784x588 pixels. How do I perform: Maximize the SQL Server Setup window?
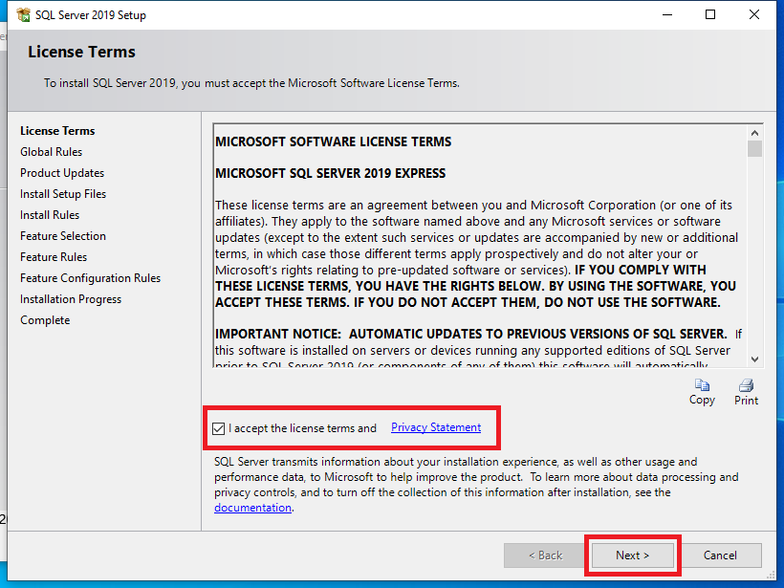710,15
